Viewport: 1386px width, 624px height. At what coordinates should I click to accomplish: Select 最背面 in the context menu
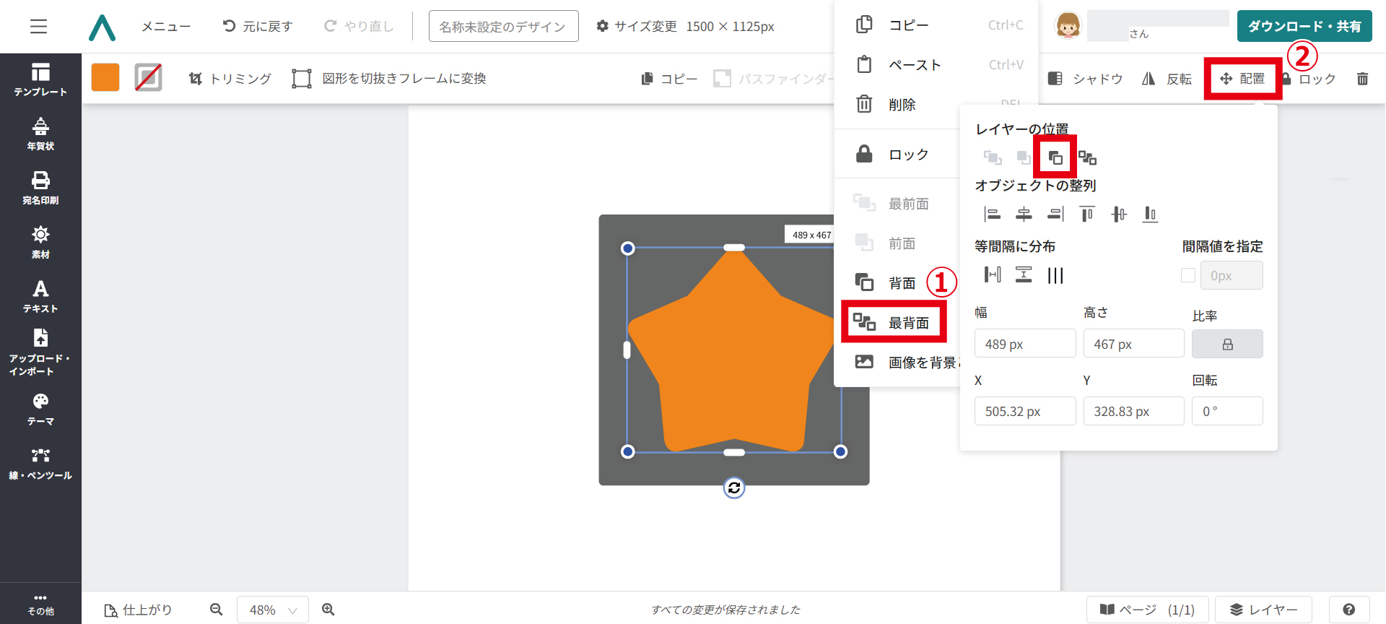894,323
